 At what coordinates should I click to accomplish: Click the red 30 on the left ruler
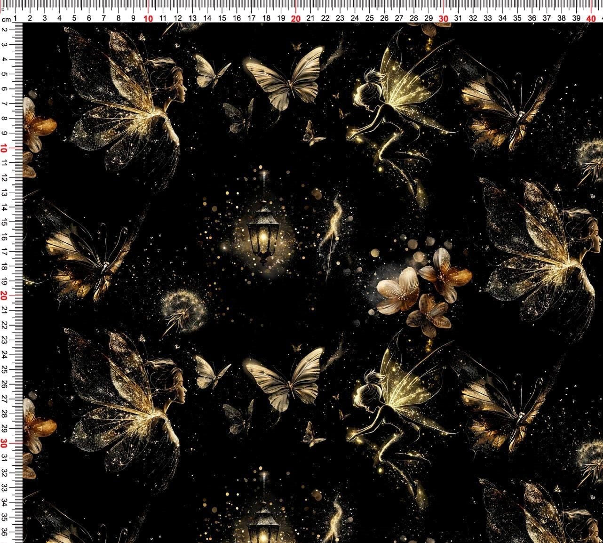(x=4, y=443)
